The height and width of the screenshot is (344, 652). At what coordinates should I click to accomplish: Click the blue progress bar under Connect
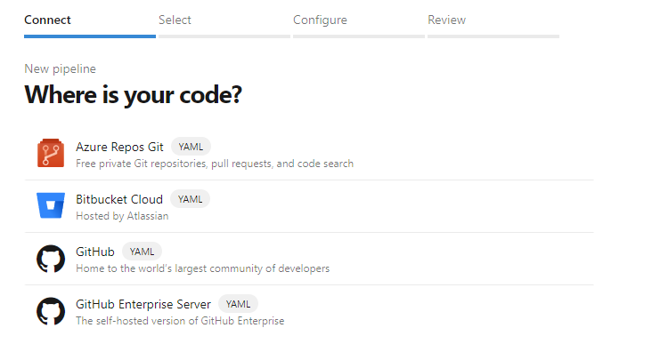90,36
